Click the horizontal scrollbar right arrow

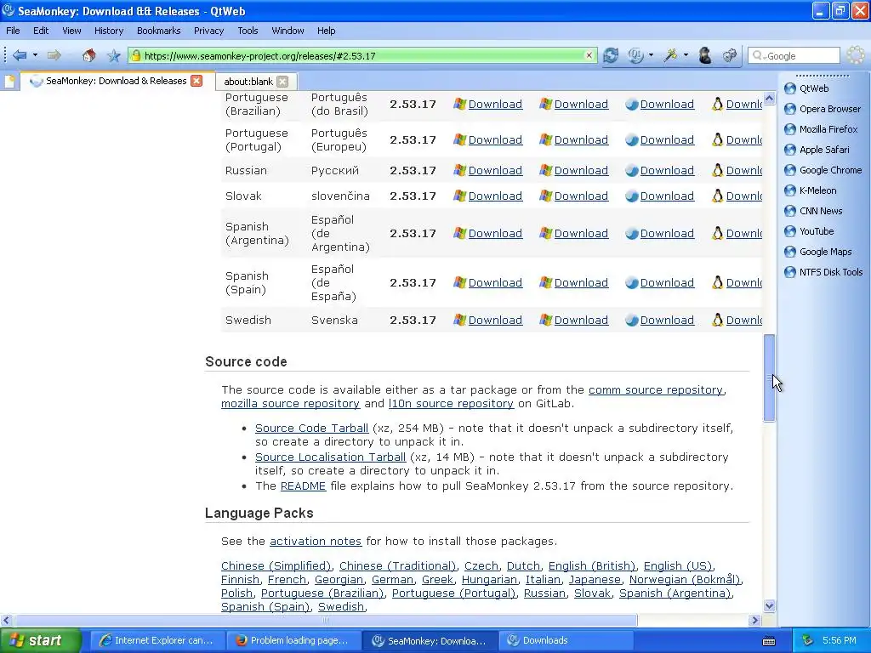point(754,620)
